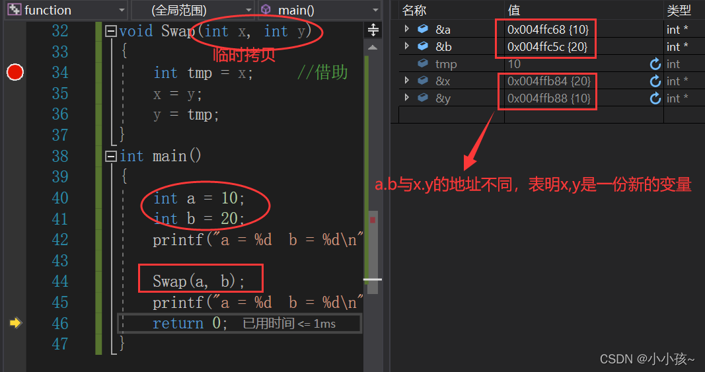The height and width of the screenshot is (372, 705).
Task: Click the cube icon of tmp
Action: (423, 63)
